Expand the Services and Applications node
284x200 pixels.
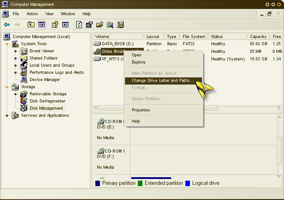coord(8,115)
